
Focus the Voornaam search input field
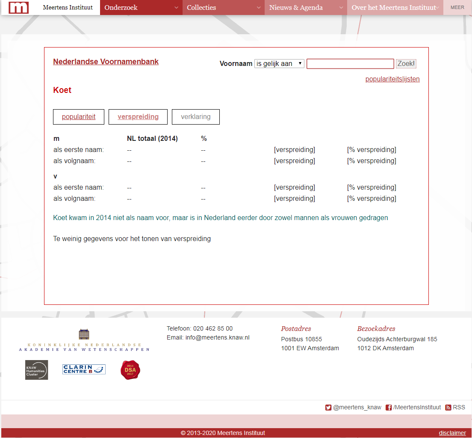point(350,64)
